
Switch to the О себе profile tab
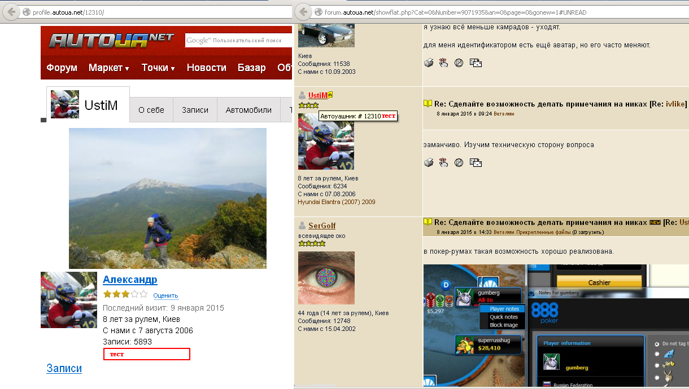click(x=151, y=110)
